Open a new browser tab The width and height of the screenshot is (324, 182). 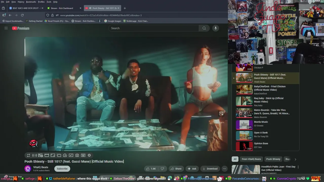pos(125,8)
